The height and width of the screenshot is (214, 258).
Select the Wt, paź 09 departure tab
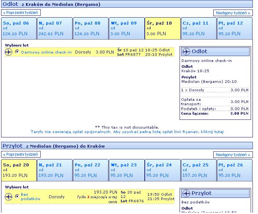[x=126, y=28]
